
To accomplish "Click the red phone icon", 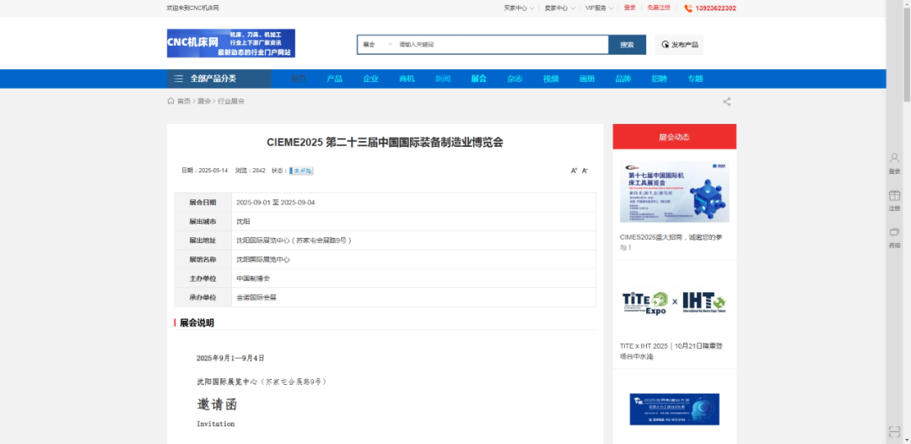I will tap(688, 8).
